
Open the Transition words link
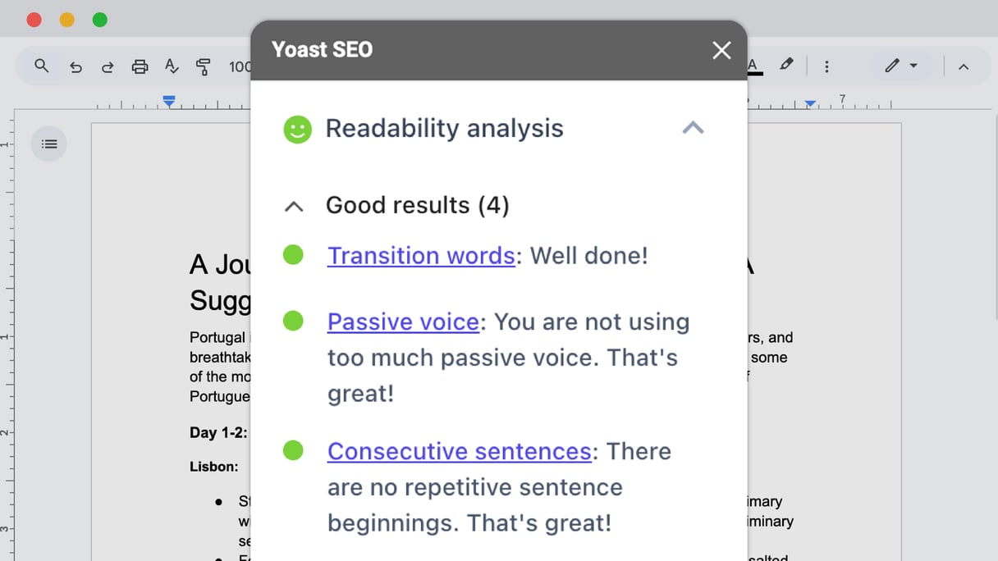(421, 256)
